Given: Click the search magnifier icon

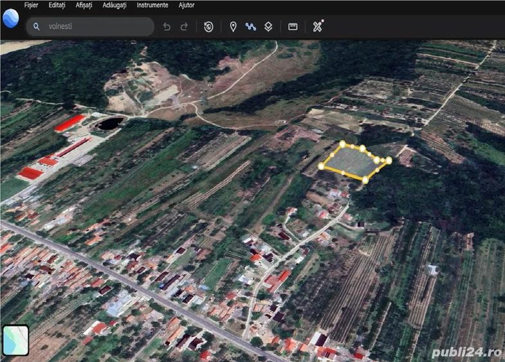Looking at the screenshot, I should [x=37, y=26].
